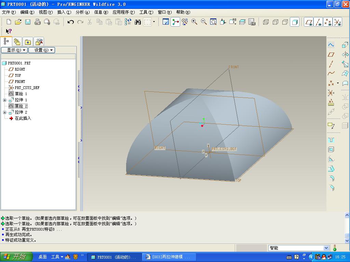
Task: Select the Datum Plane tool
Action: click(331, 55)
